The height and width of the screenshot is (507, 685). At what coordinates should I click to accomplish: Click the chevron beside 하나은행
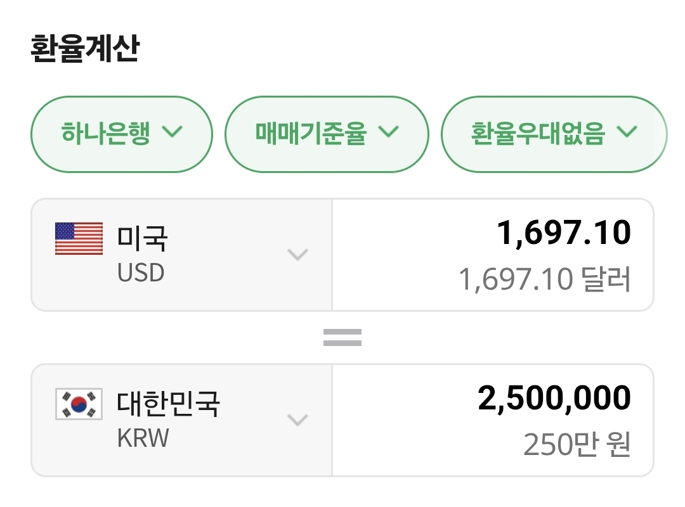coord(172,132)
